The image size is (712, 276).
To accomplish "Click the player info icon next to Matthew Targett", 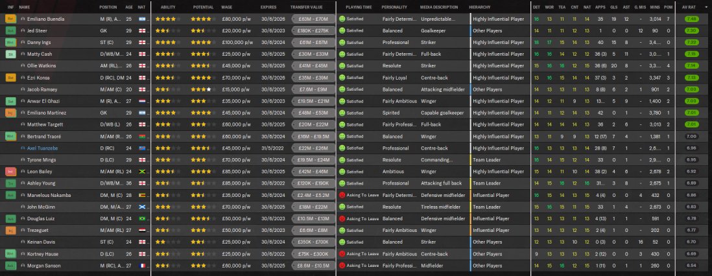I will (x=23, y=124).
